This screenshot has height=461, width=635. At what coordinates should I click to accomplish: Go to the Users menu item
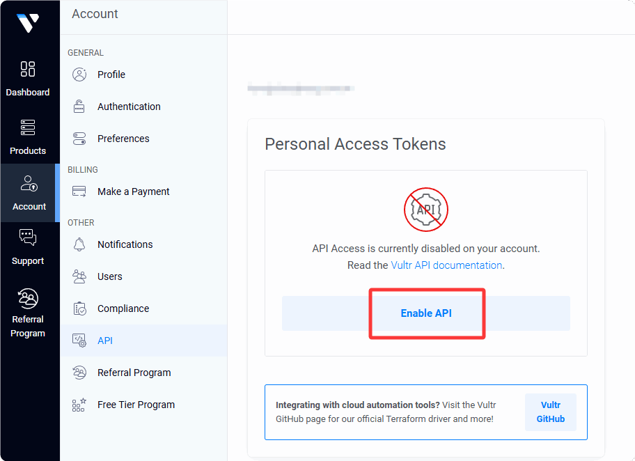[109, 276]
